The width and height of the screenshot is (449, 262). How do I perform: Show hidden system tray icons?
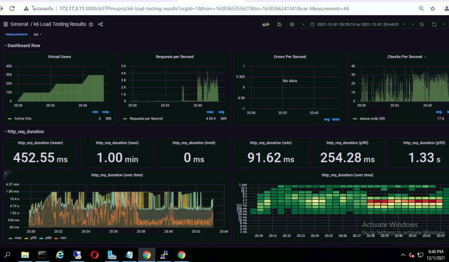[403, 255]
